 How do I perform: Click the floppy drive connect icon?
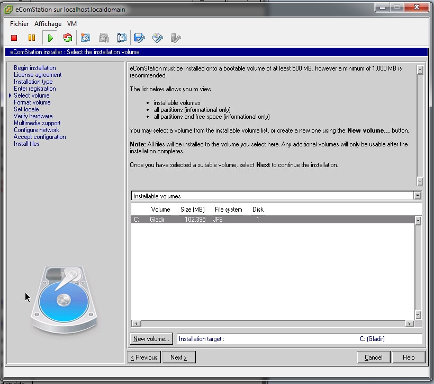pyautogui.click(x=139, y=38)
